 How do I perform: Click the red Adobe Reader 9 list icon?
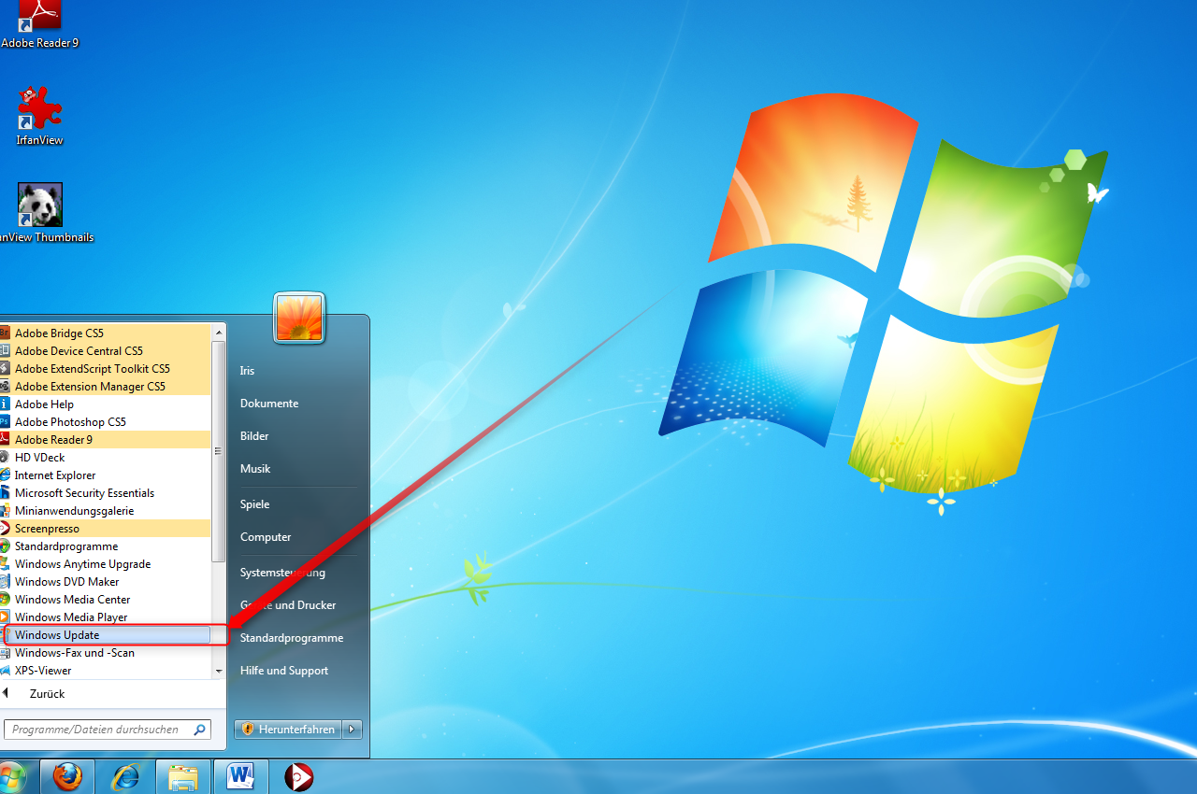click(x=5, y=439)
